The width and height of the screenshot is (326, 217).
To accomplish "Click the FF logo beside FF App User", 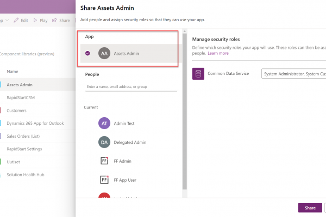I will (x=104, y=180).
